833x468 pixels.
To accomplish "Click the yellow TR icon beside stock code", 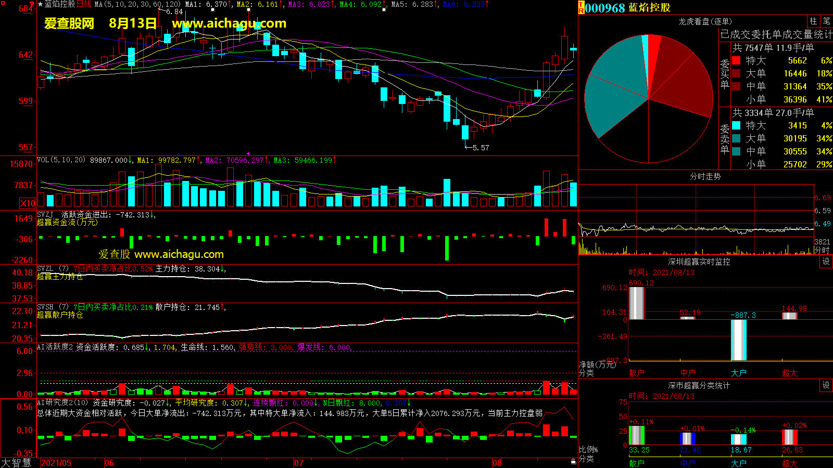I will click(x=581, y=8).
